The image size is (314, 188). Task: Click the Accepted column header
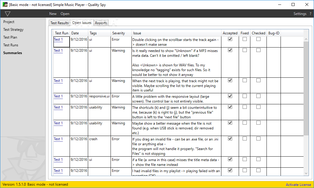tap(230, 33)
